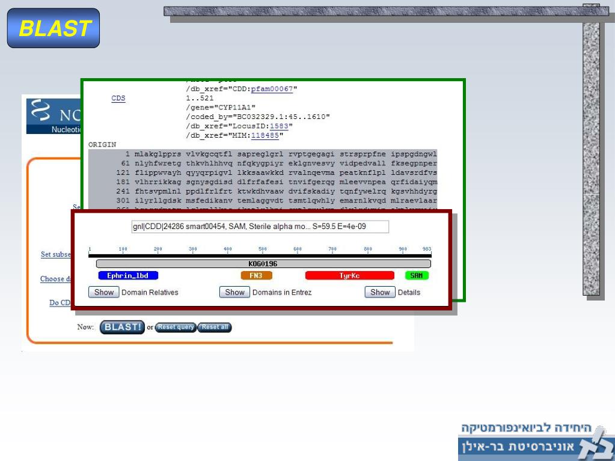Click the 983 end mark on ruler

pos(427,249)
